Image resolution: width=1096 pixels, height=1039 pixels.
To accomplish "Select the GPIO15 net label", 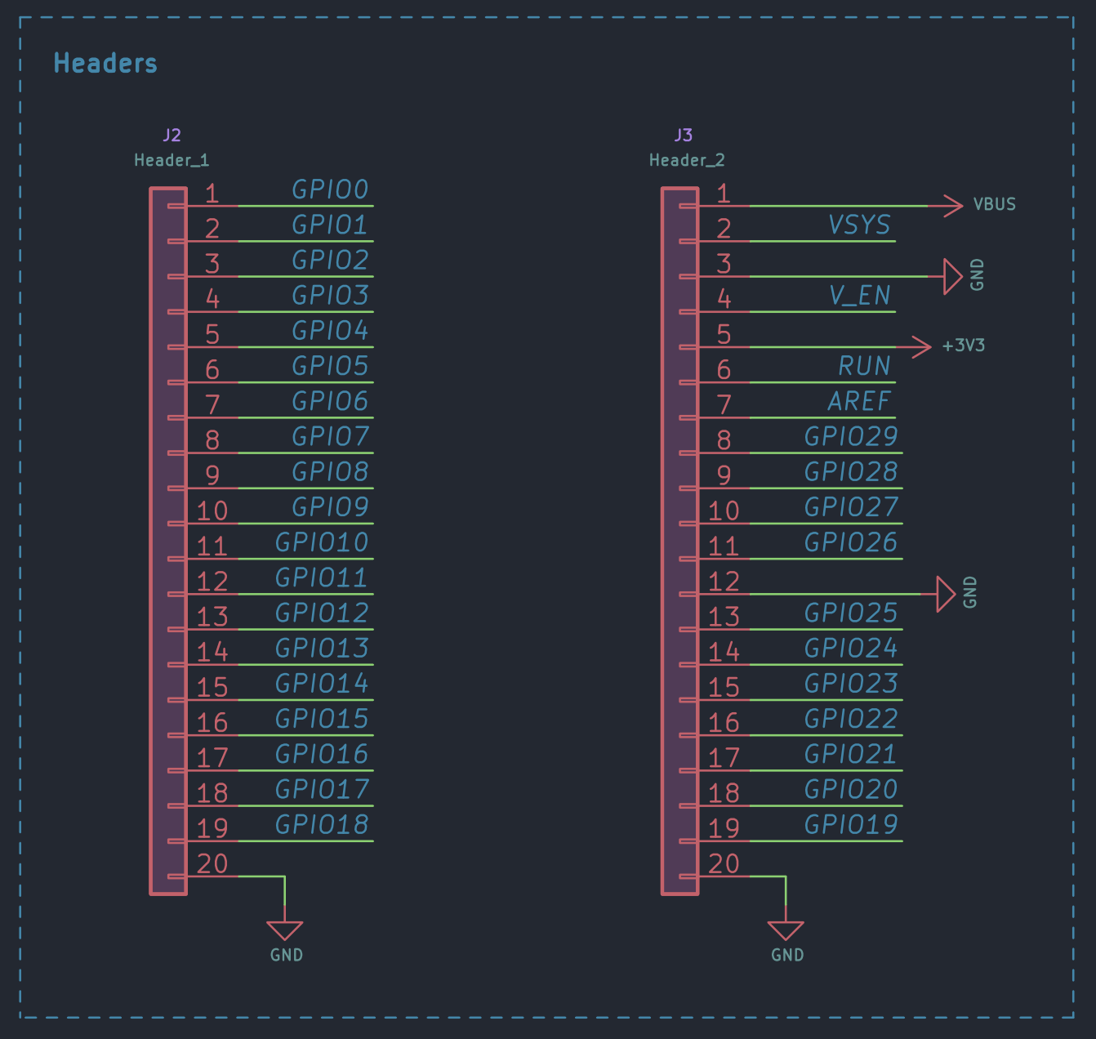I will point(322,719).
